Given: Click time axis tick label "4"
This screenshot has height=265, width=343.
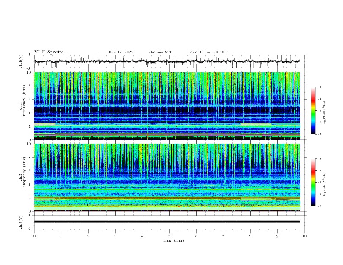Looking at the screenshot, I should pos(142,236).
